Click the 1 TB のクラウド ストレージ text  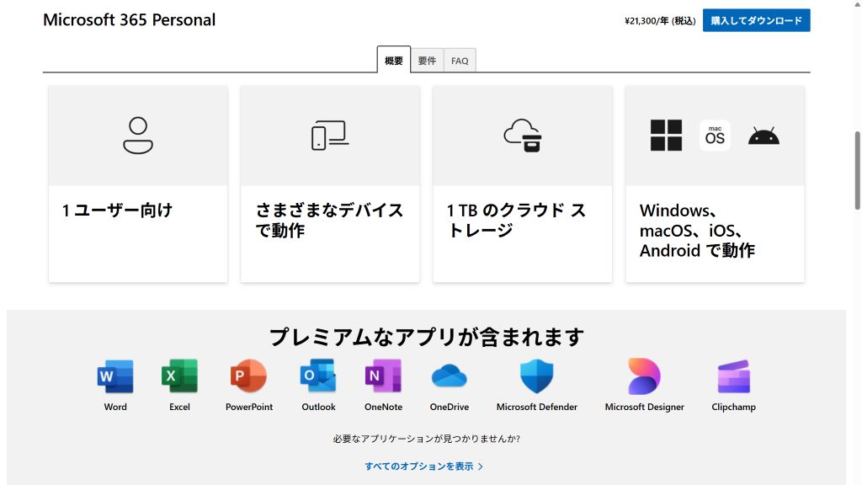pyautogui.click(x=516, y=220)
